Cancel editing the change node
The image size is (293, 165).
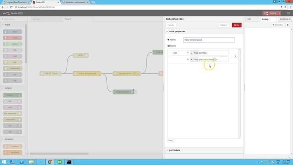pos(223,25)
